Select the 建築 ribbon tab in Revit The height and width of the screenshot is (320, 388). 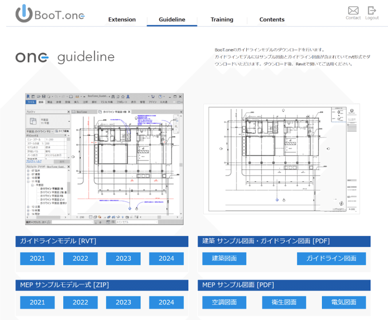[41, 101]
